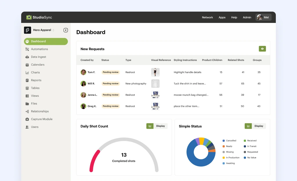297x181 pixels.
Task: Open Display options for Simple Status
Action: (259, 126)
